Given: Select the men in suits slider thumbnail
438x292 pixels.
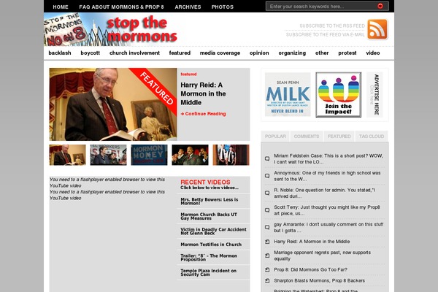Looking at the screenshot, I should [x=190, y=155].
